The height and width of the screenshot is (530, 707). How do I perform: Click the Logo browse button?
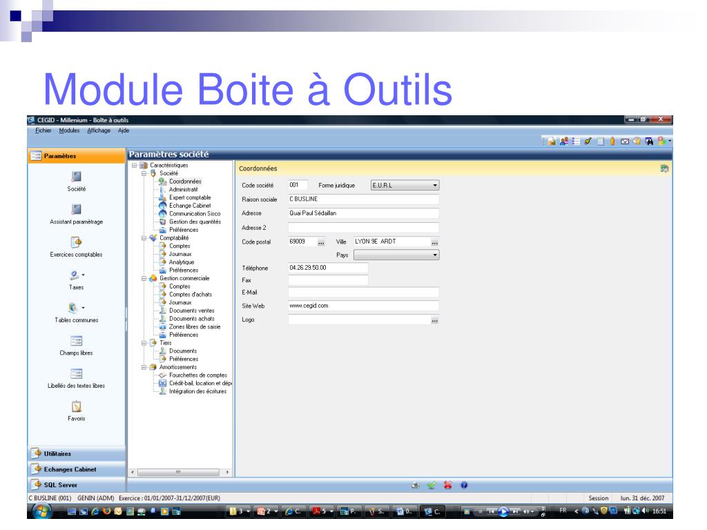coord(435,320)
